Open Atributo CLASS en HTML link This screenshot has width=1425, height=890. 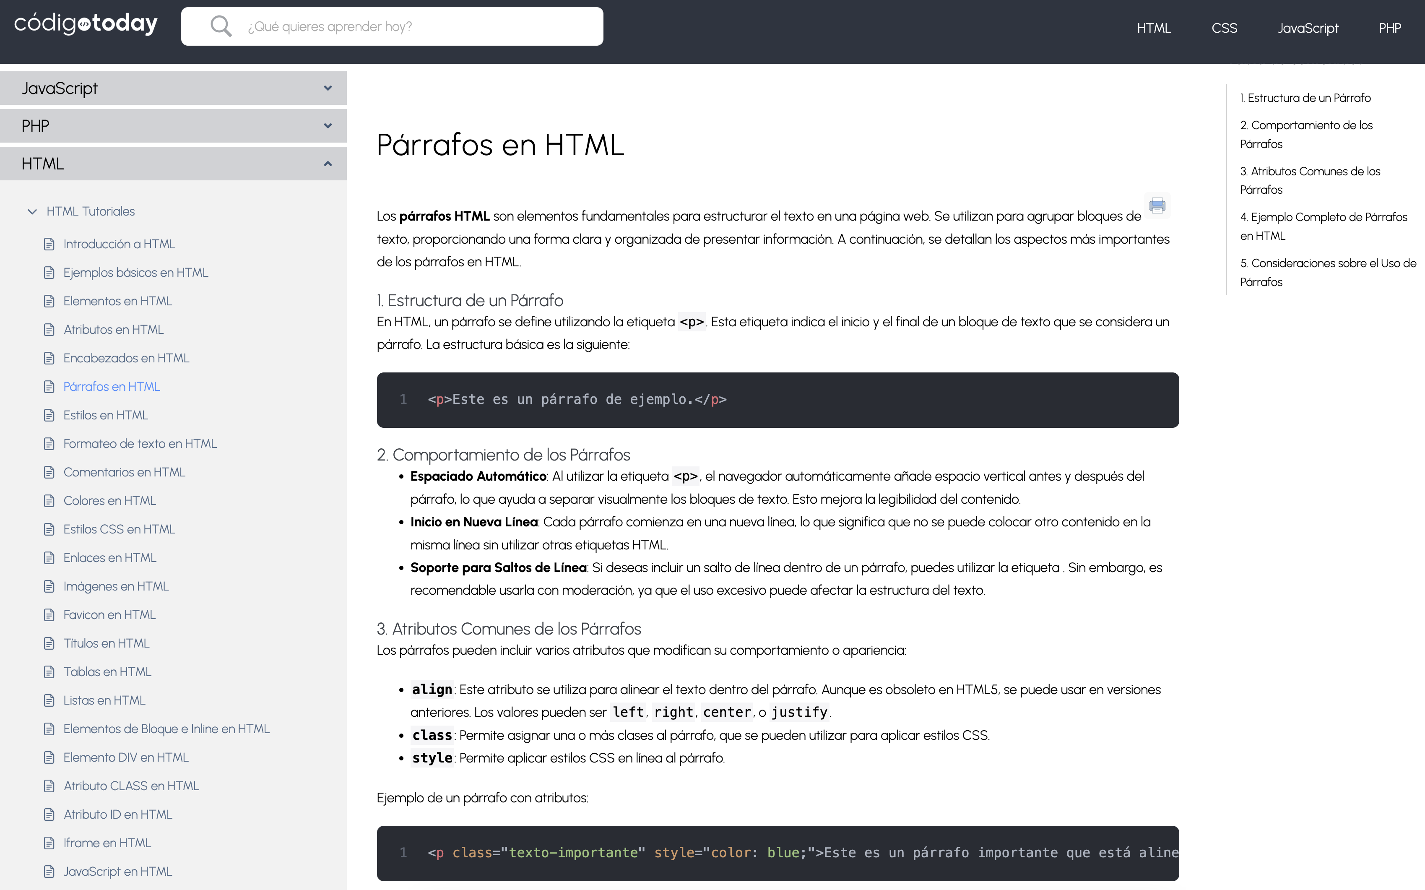[x=132, y=786]
